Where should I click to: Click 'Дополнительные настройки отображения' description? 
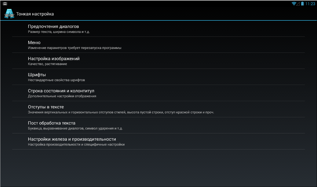(62, 96)
